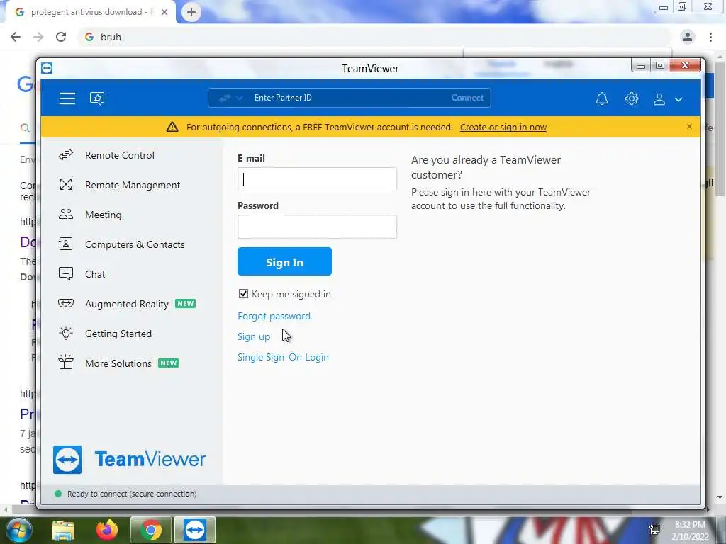Open TeamViewer settings gear
Screen dimensions: 726x544
click(632, 98)
